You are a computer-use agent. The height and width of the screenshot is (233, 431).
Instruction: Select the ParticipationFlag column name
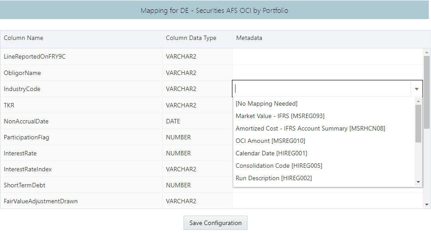(x=26, y=137)
